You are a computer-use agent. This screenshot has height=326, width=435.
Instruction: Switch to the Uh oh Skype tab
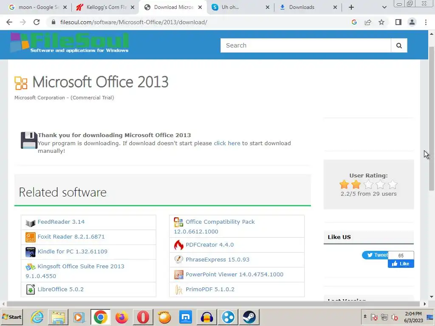point(240,7)
